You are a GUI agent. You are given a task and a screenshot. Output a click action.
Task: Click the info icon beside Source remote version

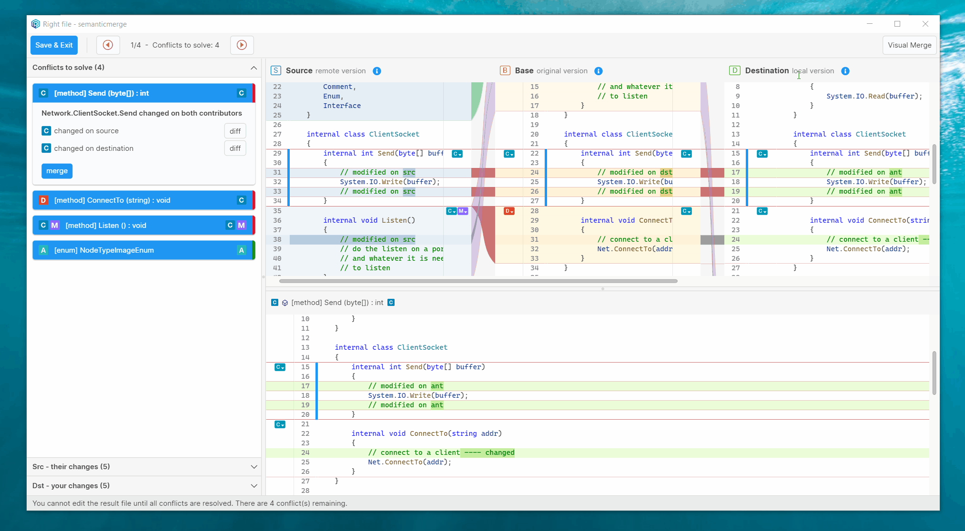click(x=377, y=71)
